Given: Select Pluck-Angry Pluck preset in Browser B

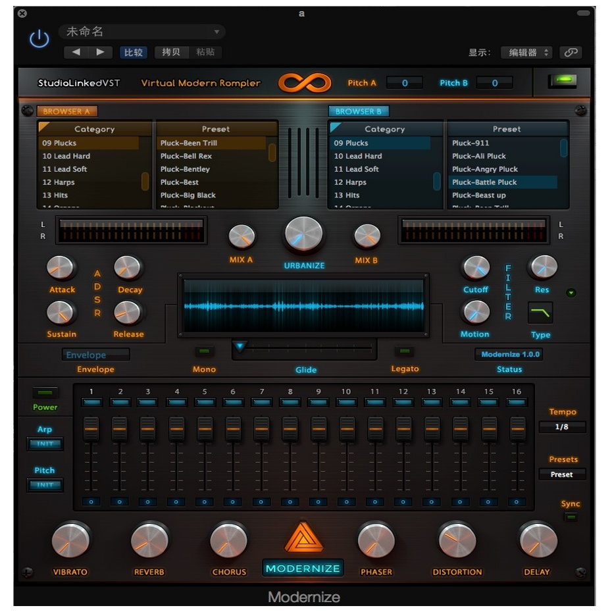Looking at the screenshot, I should point(503,169).
